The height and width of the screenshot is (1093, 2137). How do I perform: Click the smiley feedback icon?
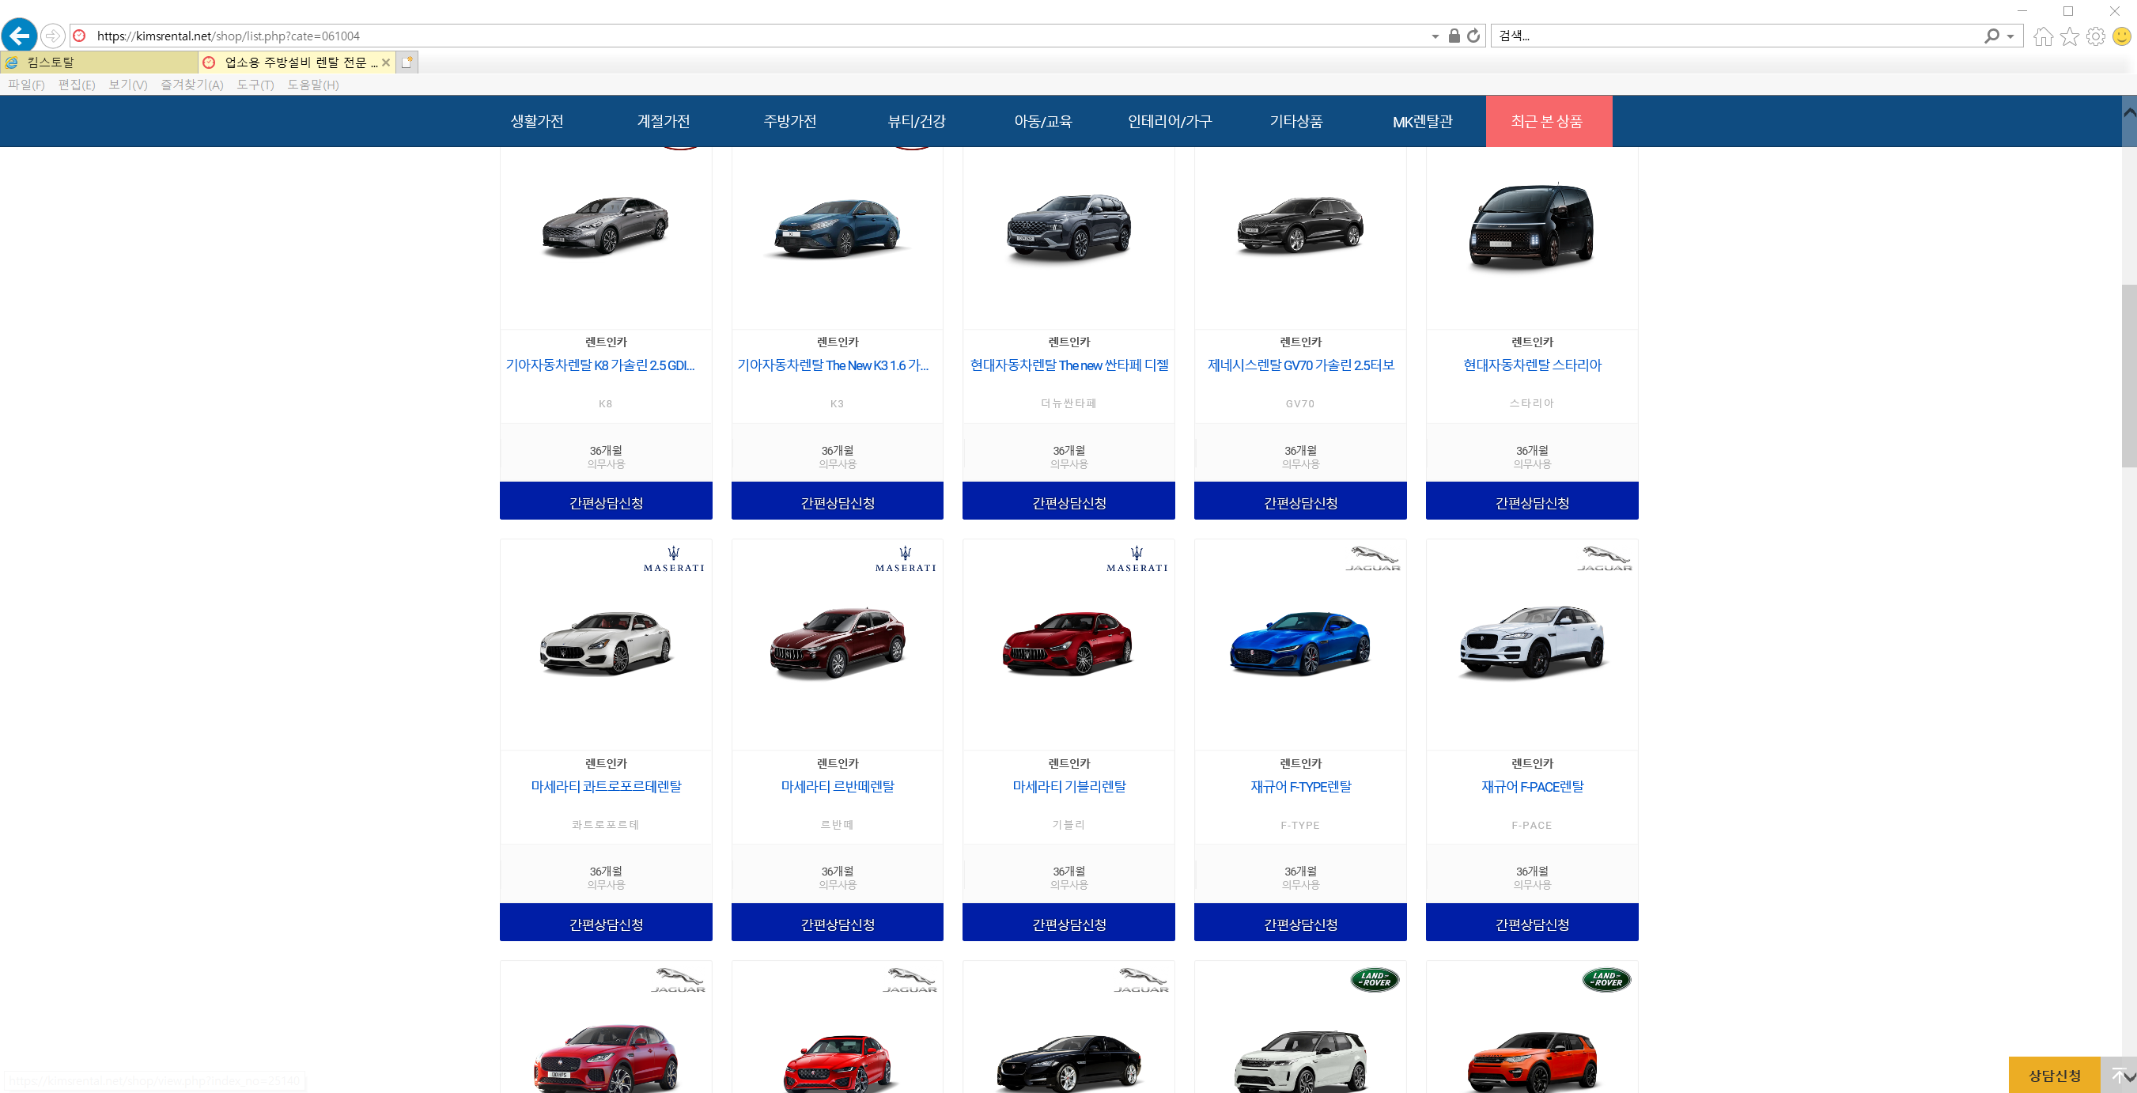click(2122, 36)
